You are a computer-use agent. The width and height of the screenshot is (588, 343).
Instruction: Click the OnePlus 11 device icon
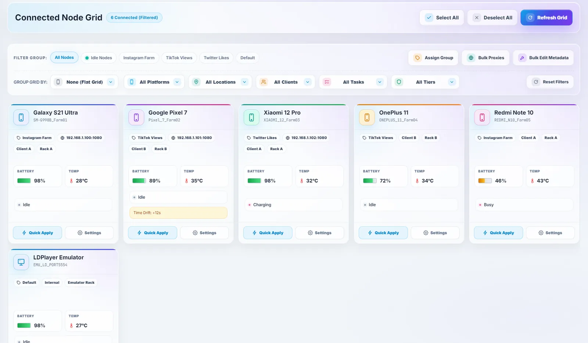[x=367, y=117]
